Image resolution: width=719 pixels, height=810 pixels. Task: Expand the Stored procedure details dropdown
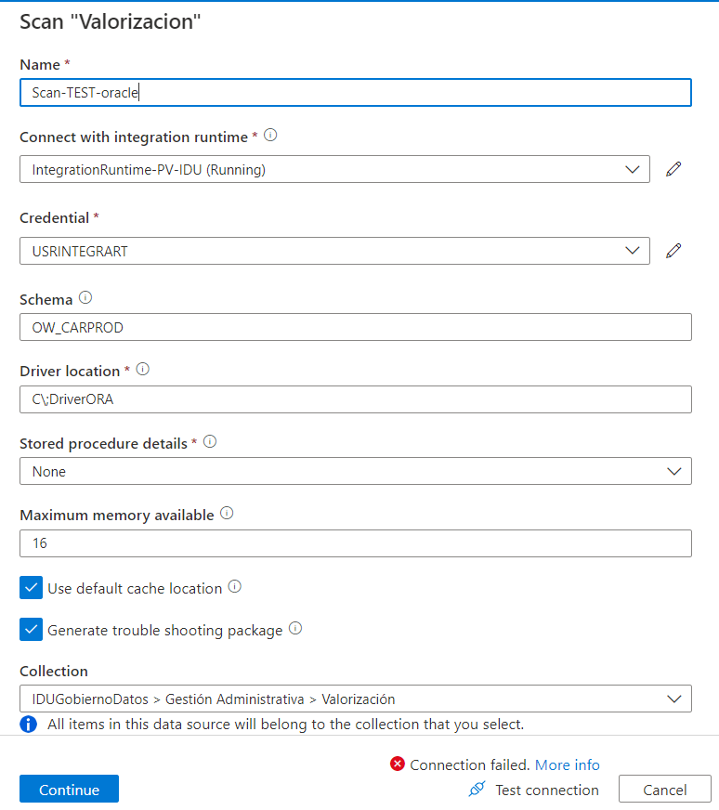coord(675,471)
